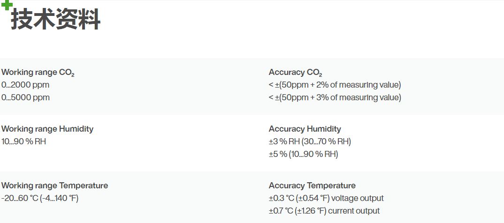
Task: Click the ±3 % RH (30...70 % RH) text
Action: [310, 141]
